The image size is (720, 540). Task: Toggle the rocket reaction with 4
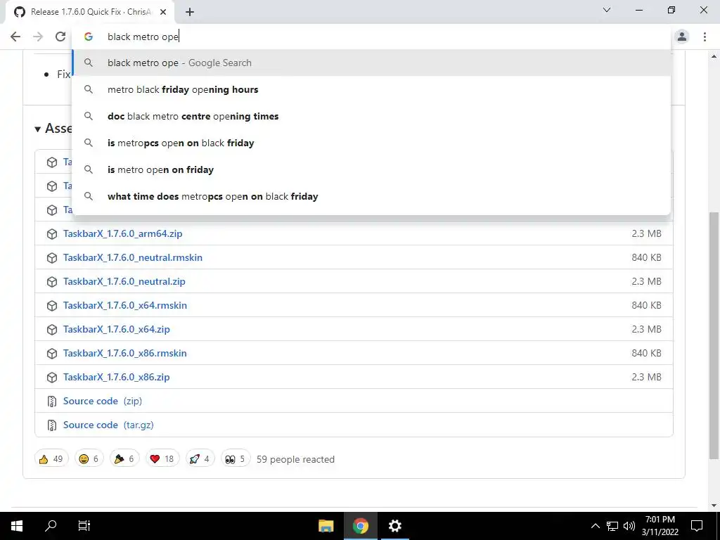[x=200, y=458]
